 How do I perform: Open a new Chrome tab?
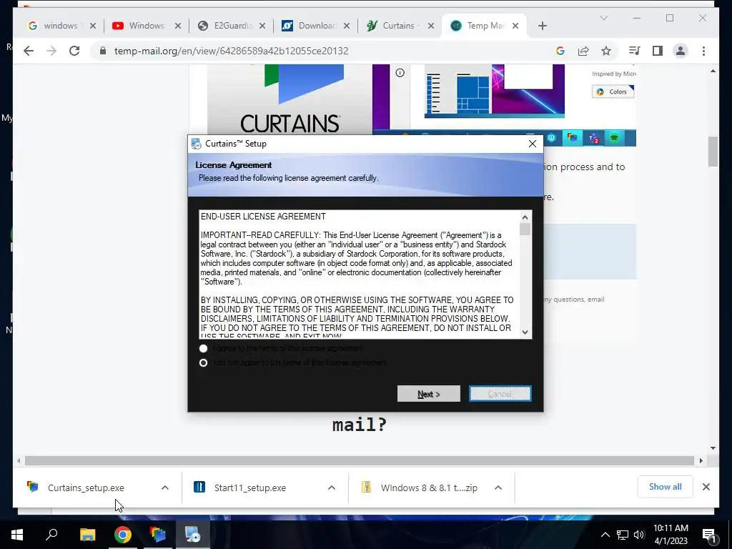pos(542,26)
